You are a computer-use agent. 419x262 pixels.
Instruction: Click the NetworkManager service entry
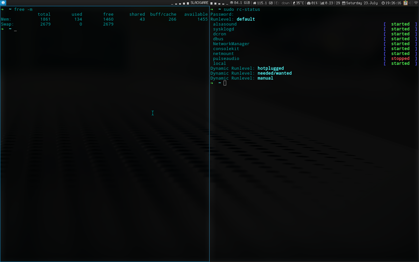[x=231, y=44]
